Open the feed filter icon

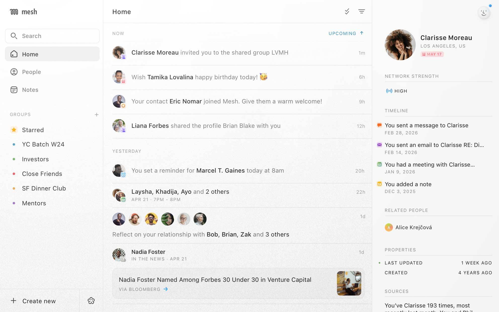click(x=362, y=12)
